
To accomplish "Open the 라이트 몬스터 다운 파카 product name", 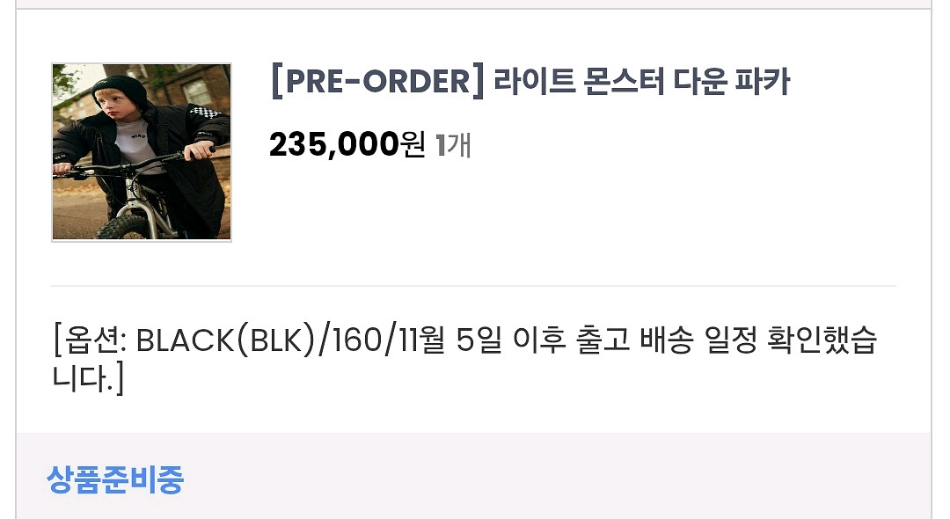I will point(641,81).
